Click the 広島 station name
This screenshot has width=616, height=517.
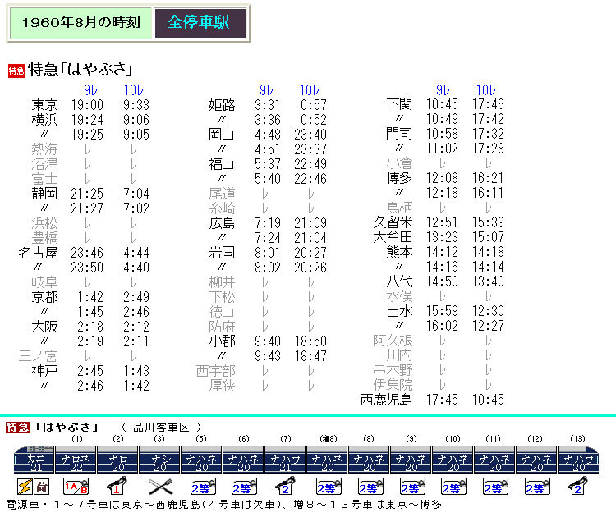pyautogui.click(x=222, y=223)
